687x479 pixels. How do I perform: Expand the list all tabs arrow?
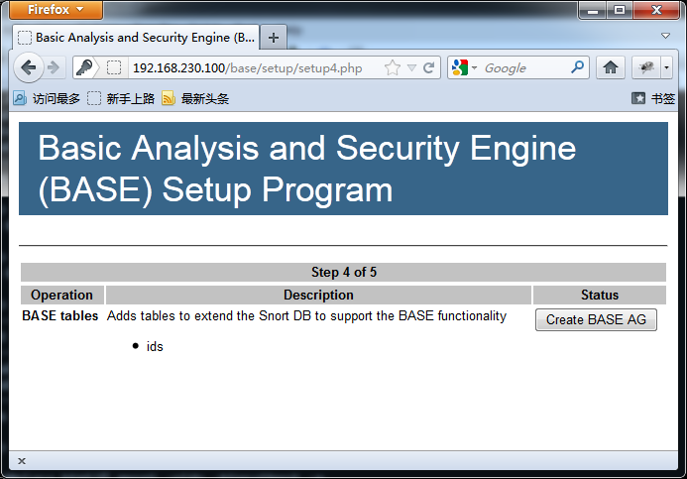tap(665, 36)
